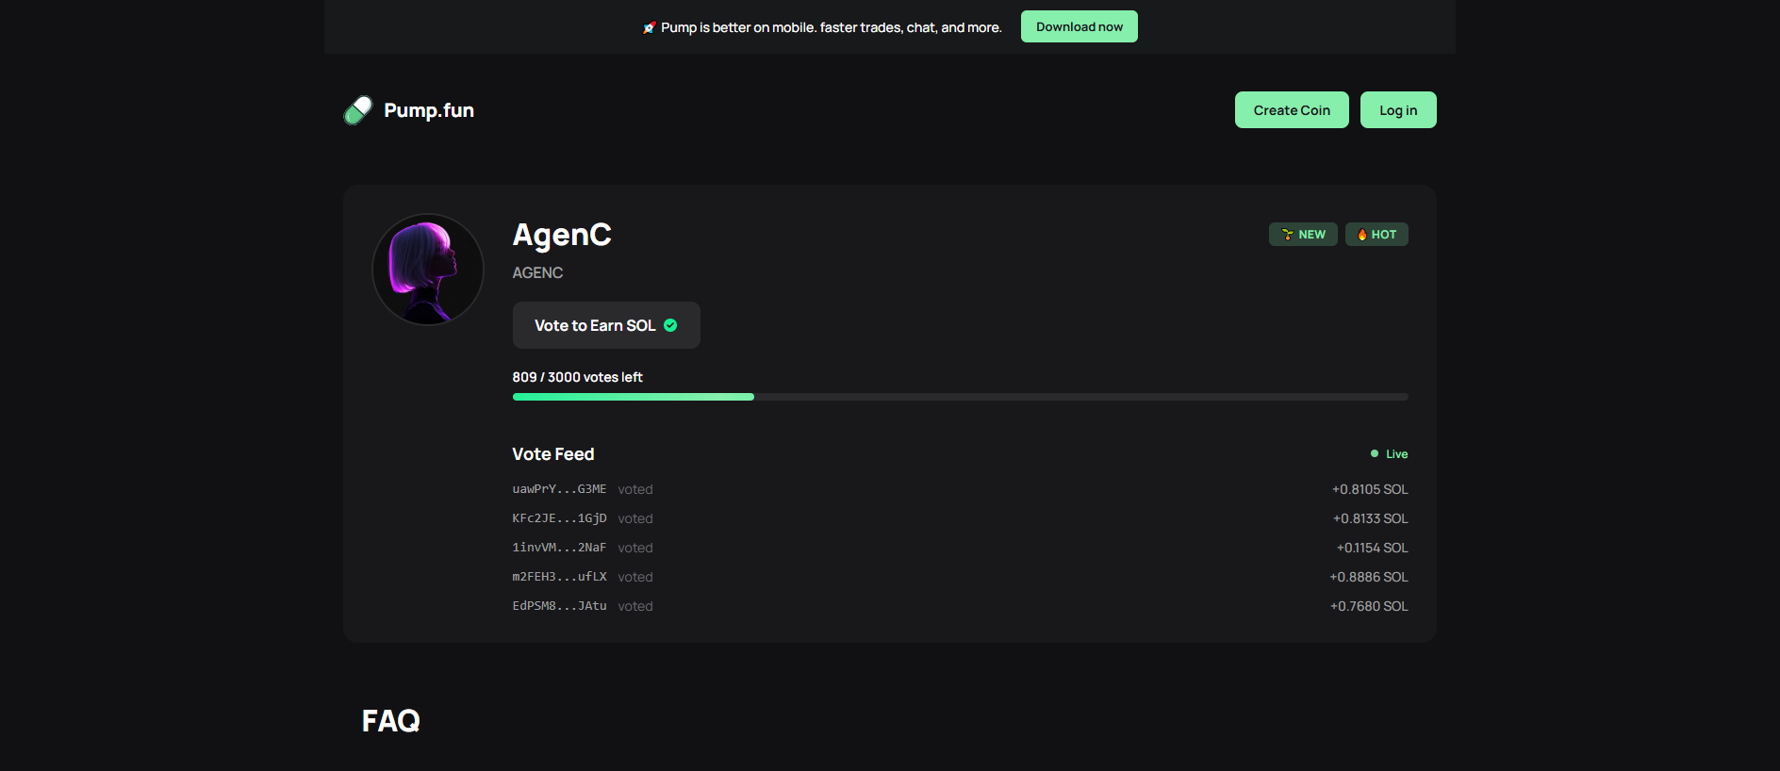Click the HOT flame badge
The height and width of the screenshot is (771, 1780).
pyautogui.click(x=1376, y=235)
